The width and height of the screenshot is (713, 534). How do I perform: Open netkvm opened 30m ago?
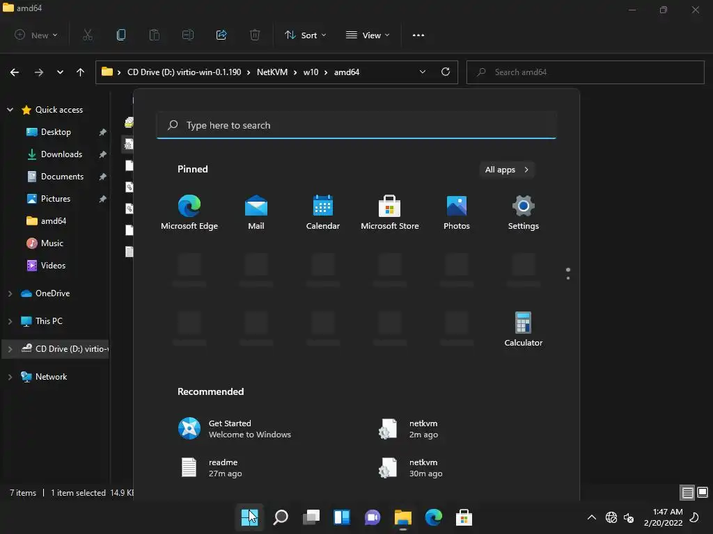[410, 468]
